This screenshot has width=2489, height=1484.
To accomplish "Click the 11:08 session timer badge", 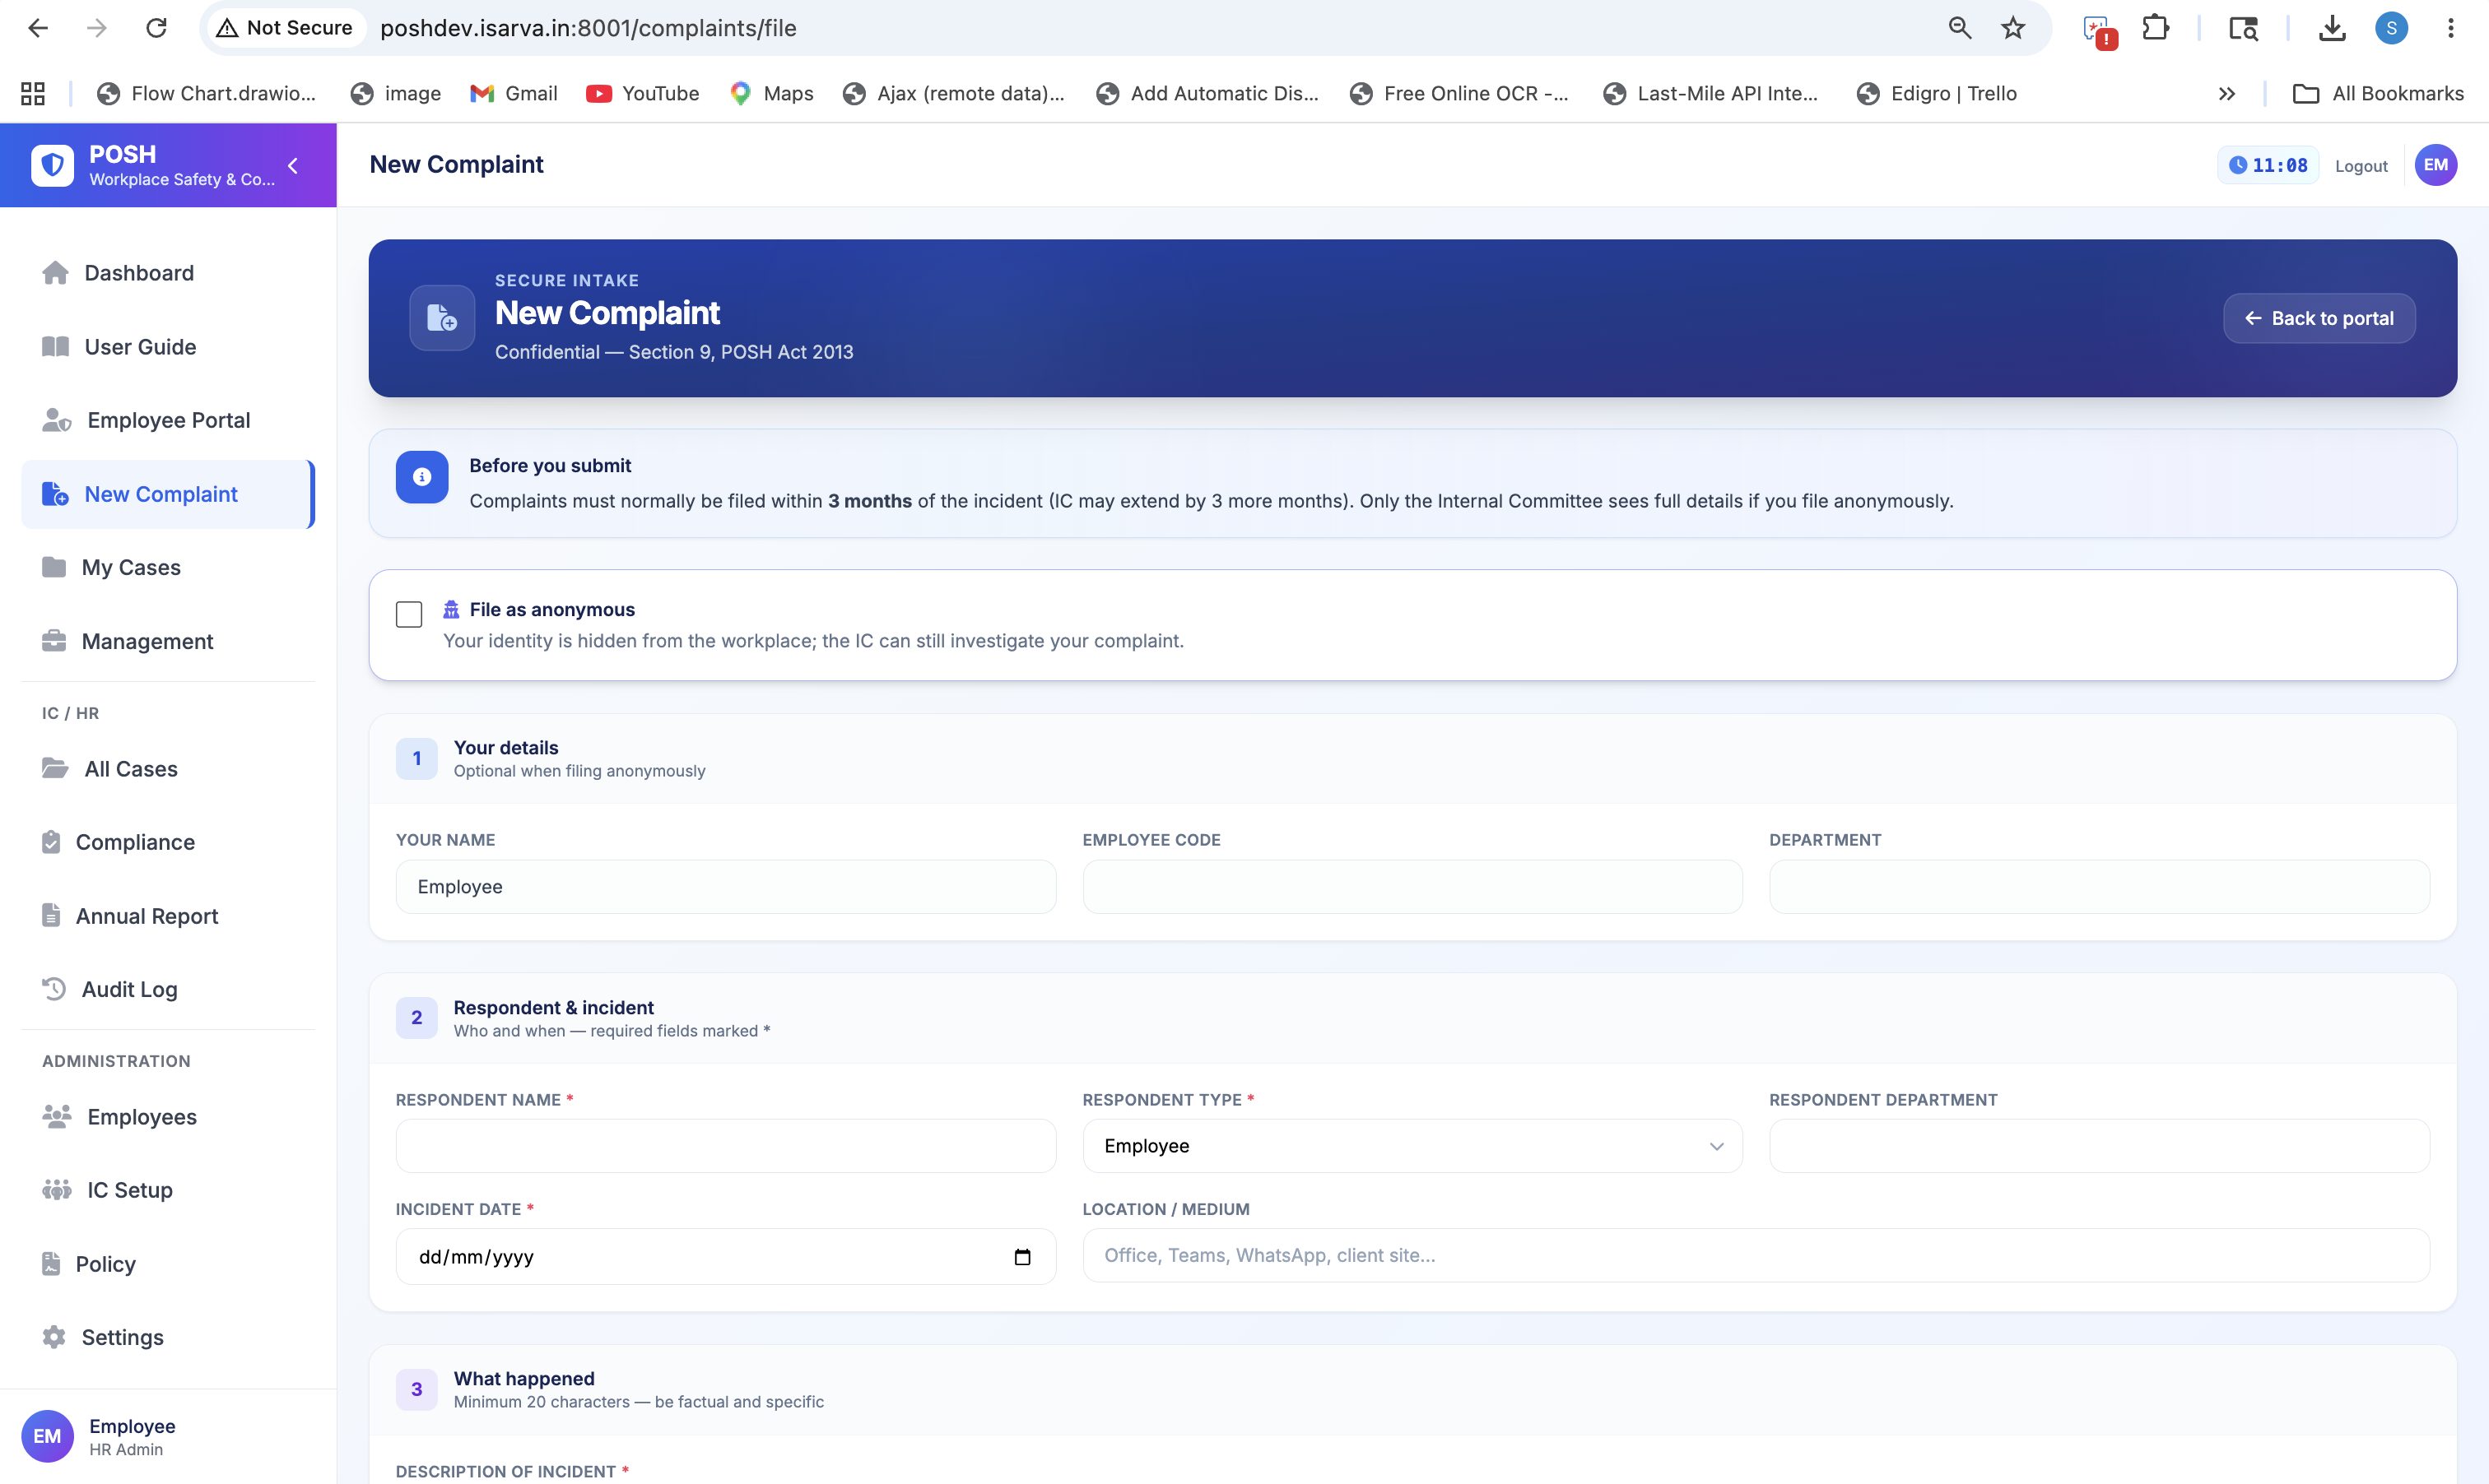I will coord(2268,165).
